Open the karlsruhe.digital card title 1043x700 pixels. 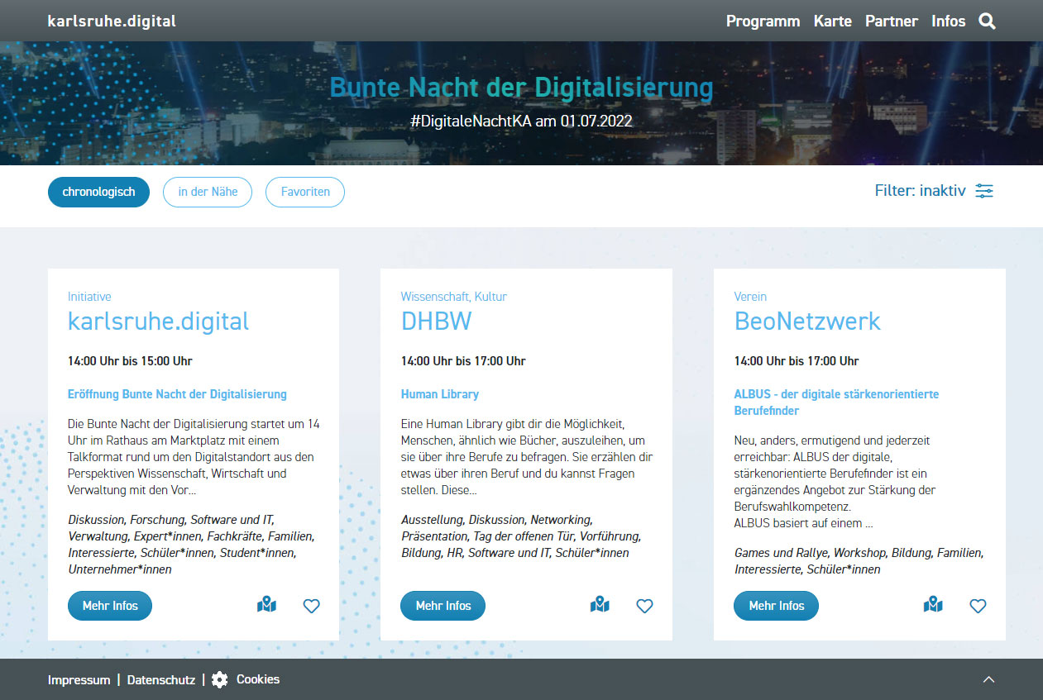158,321
